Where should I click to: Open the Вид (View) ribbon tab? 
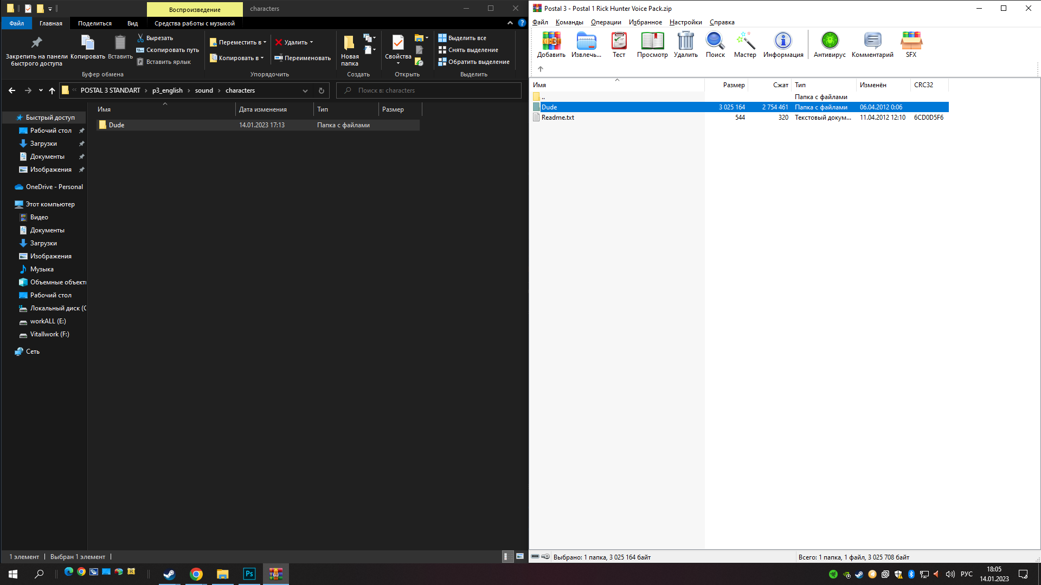(x=132, y=23)
